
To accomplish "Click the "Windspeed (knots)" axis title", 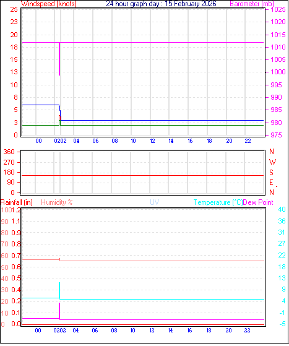I will [49, 4].
